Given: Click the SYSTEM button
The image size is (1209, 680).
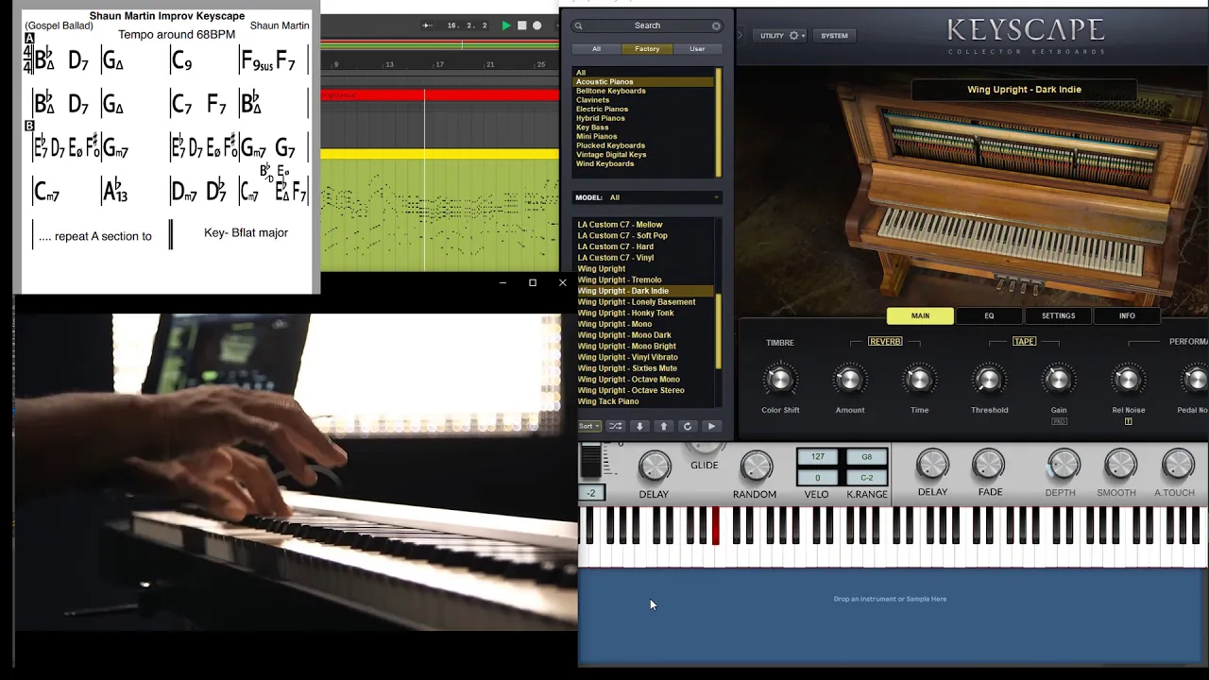Looking at the screenshot, I should click(834, 36).
